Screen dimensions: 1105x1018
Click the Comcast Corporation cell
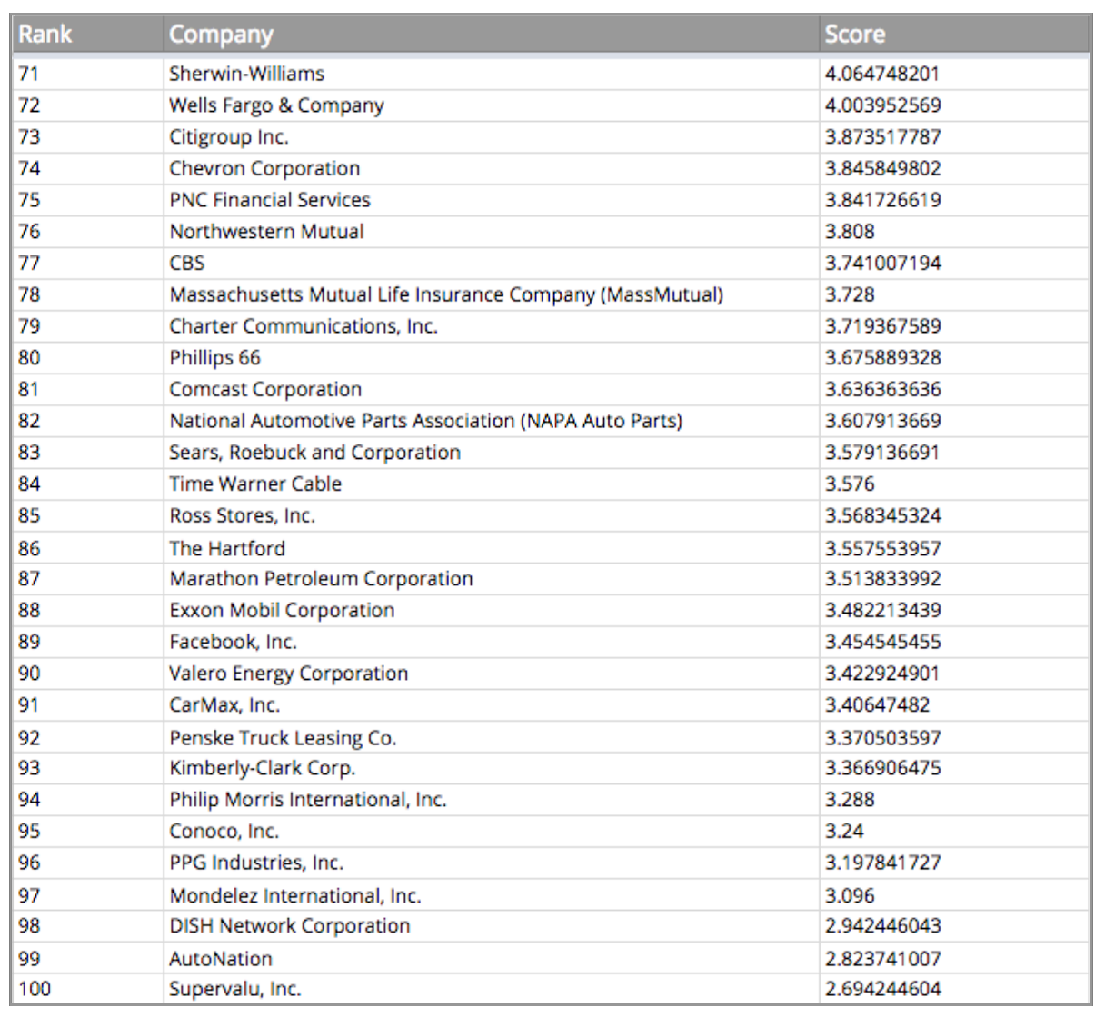click(x=492, y=389)
